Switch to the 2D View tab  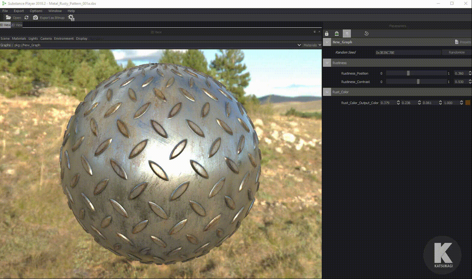click(x=17, y=25)
